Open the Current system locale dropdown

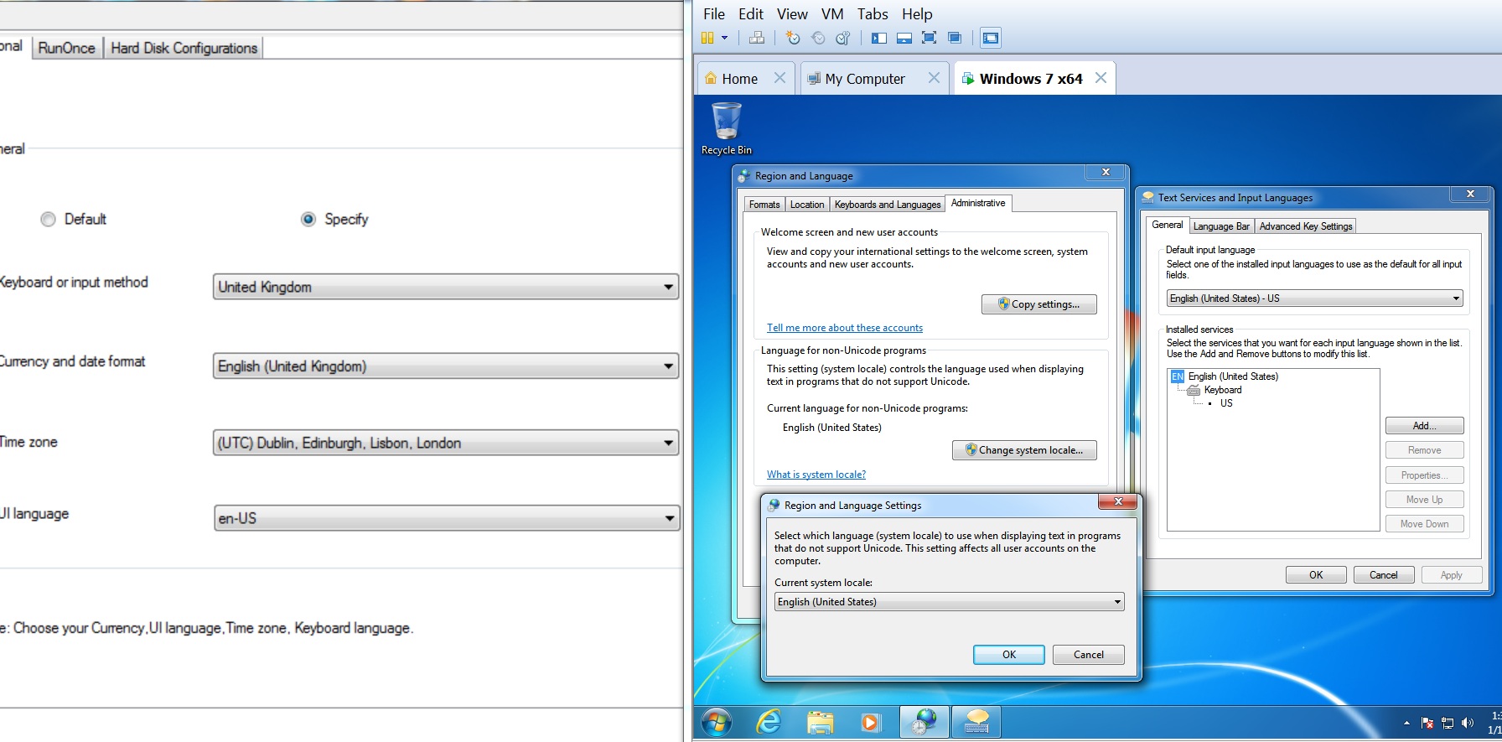click(949, 602)
